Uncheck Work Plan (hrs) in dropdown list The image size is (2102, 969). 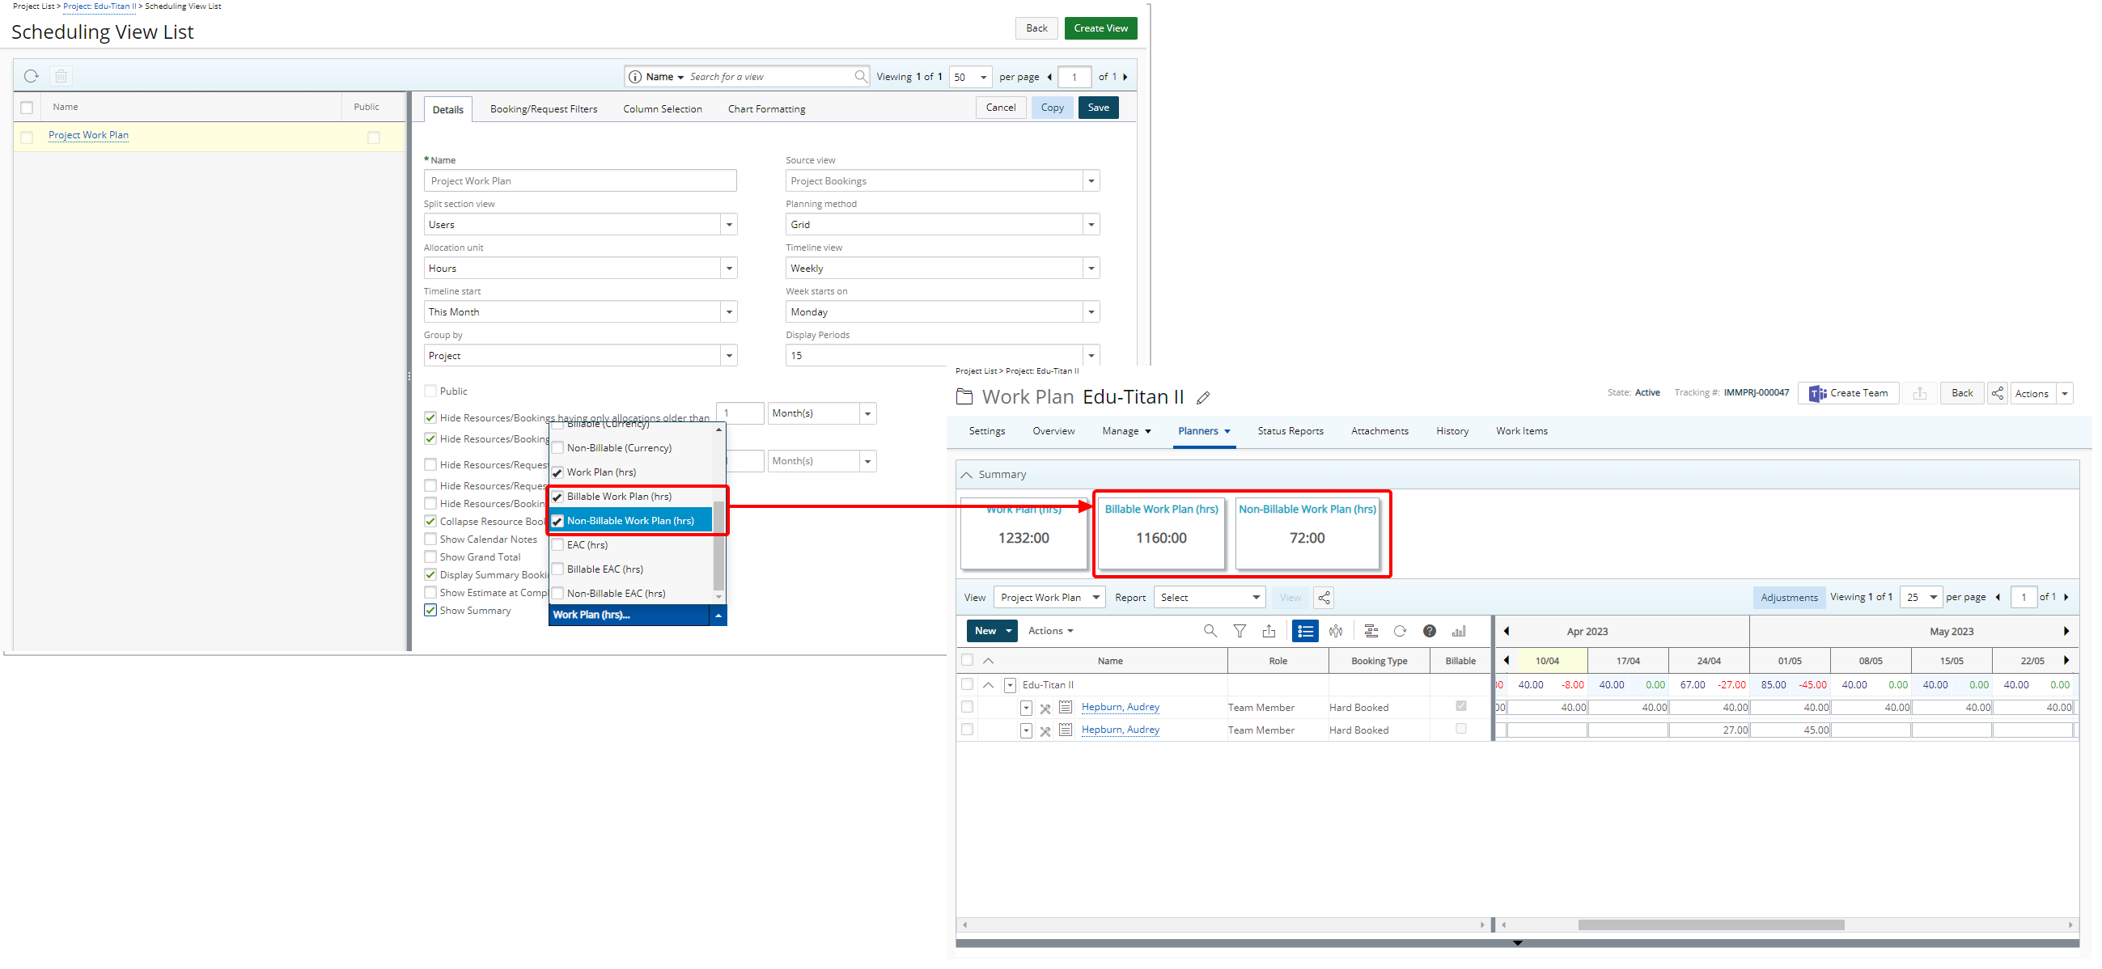(558, 472)
